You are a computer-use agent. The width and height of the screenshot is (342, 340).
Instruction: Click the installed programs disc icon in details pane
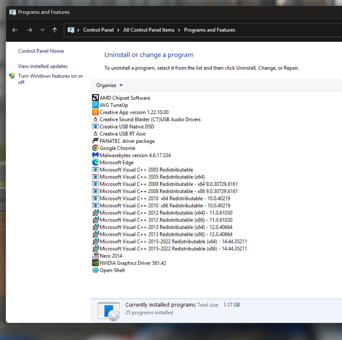109,311
